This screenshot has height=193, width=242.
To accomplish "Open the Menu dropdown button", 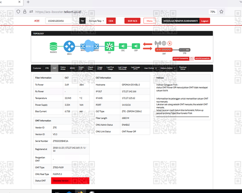I will [x=150, y=21].
